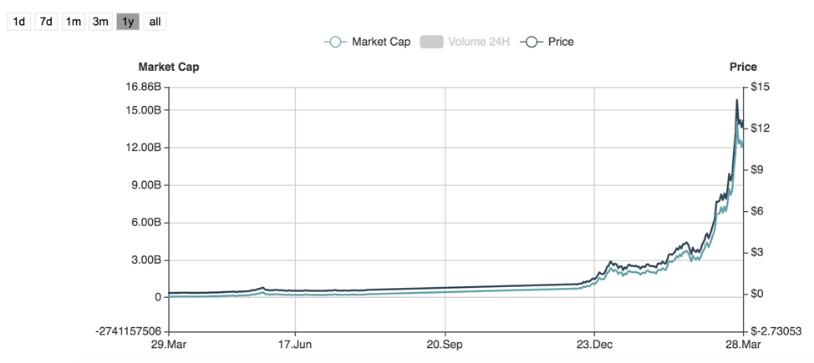Click the Market Cap axis title
The height and width of the screenshot is (363, 814).
(169, 67)
